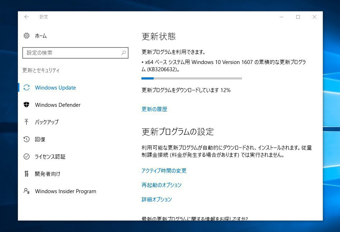The height and width of the screenshot is (232, 340).
Task: Open 再起動のオプション link
Action: 162,185
